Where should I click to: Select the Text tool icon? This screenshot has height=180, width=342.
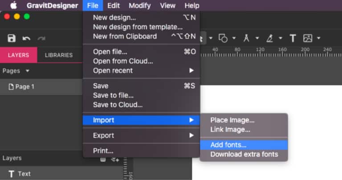[293, 38]
